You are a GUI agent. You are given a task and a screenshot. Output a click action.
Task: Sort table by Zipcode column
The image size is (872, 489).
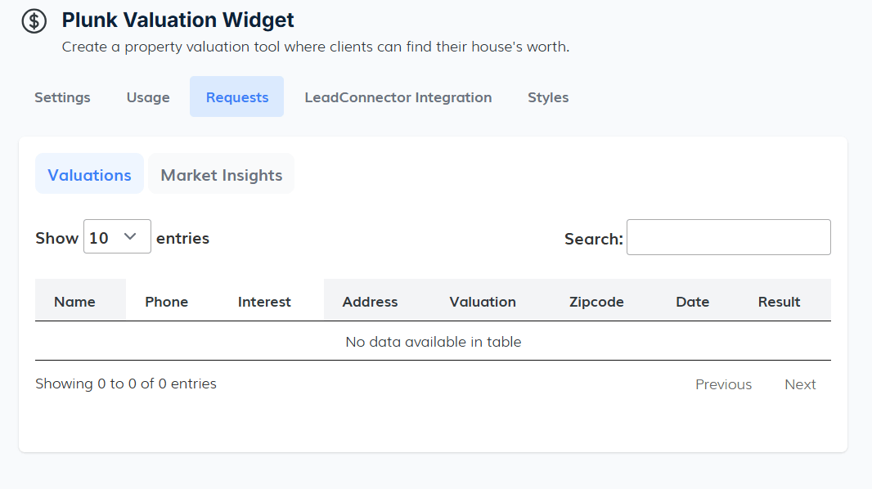point(596,302)
